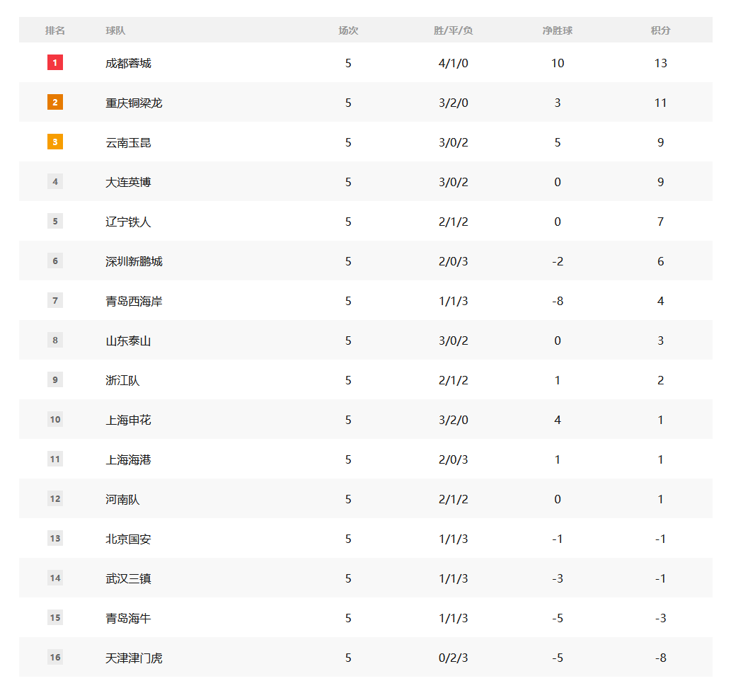
Task: Click the 排名 column header
Action: [55, 30]
